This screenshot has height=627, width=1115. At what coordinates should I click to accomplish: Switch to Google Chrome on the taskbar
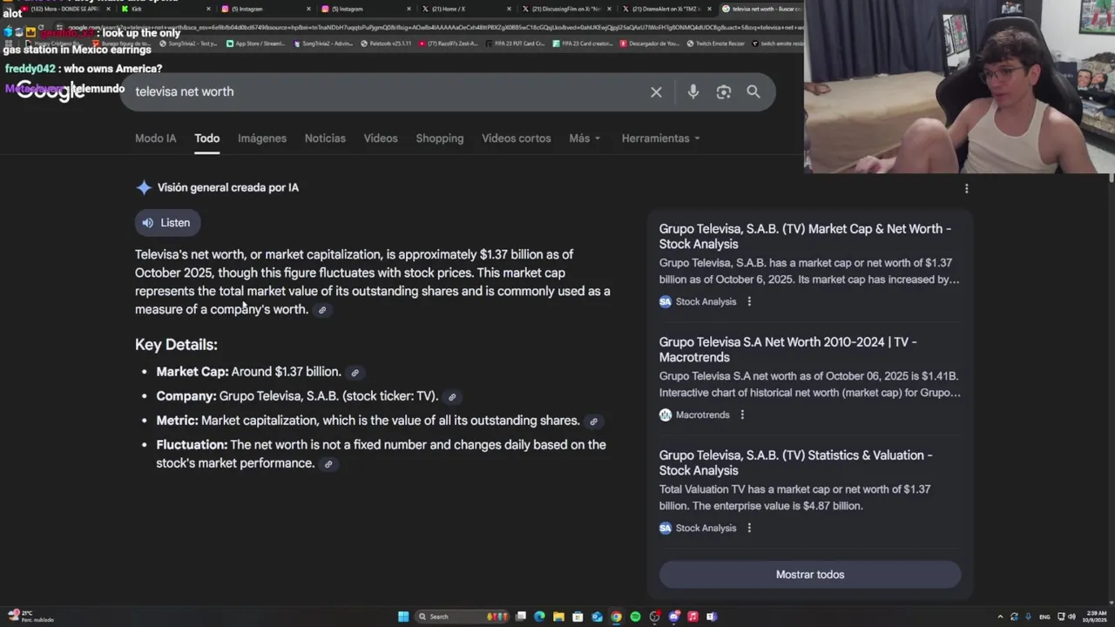pyautogui.click(x=616, y=617)
